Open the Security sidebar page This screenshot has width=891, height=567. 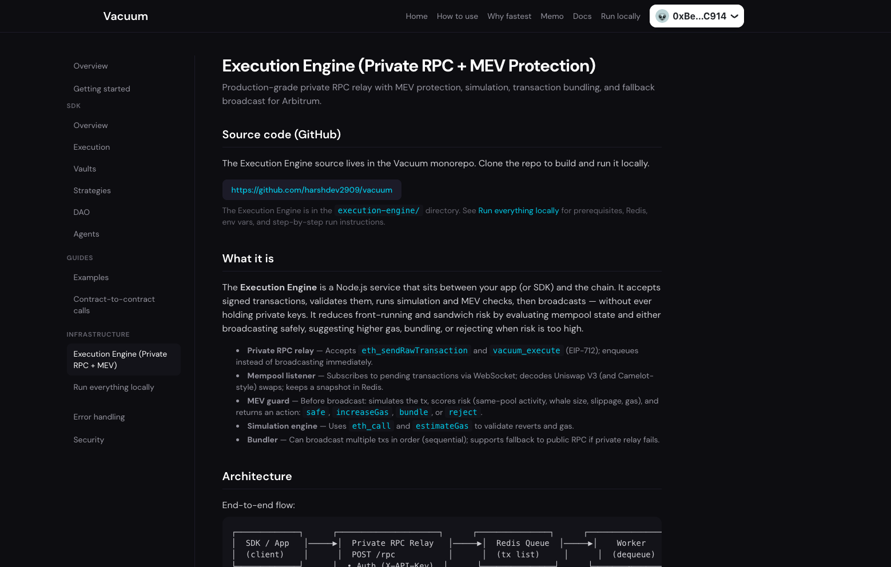tap(89, 440)
